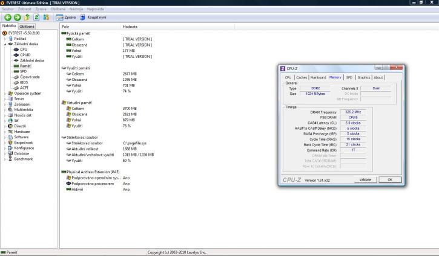This screenshot has width=439, height=256.
Task: Open the Soubor menu
Action: tap(8, 9)
